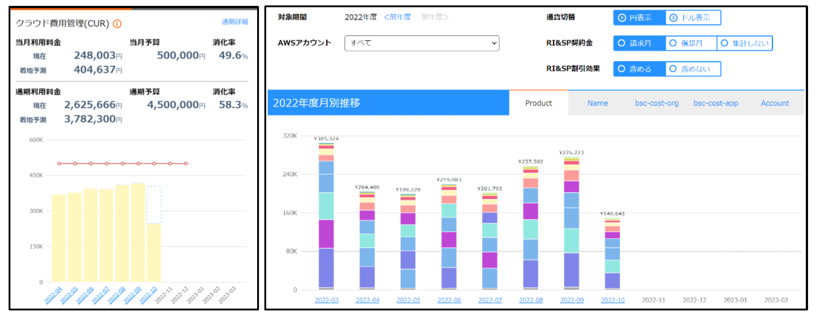The height and width of the screenshot is (319, 818).
Task: Click the info icon next to クラウド費用管理(CUR)
Action: click(117, 24)
